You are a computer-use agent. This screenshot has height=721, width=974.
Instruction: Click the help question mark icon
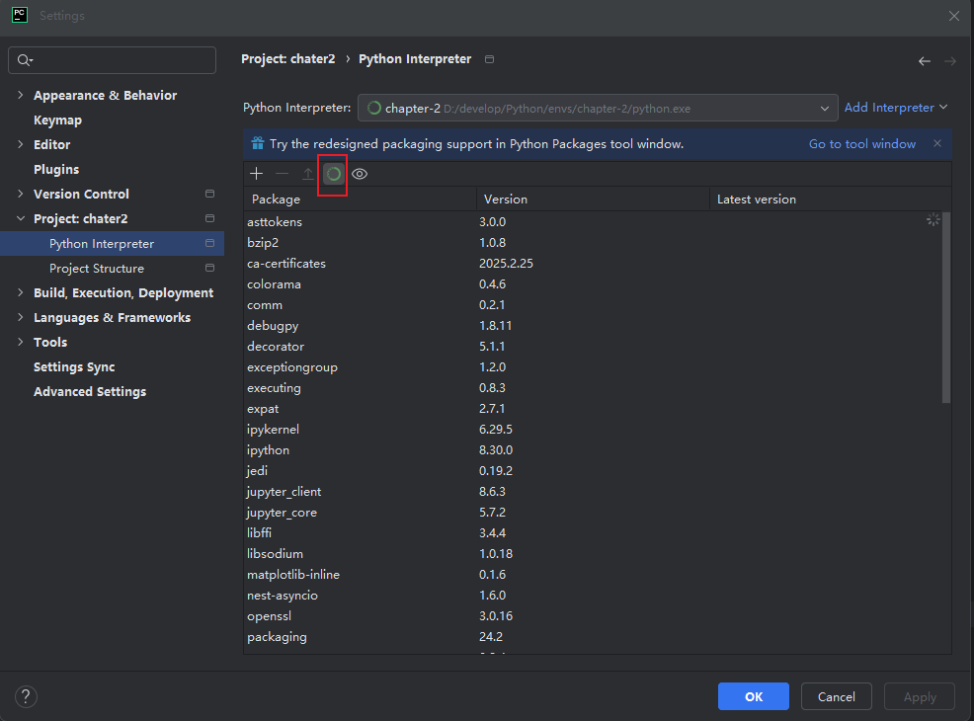(27, 696)
